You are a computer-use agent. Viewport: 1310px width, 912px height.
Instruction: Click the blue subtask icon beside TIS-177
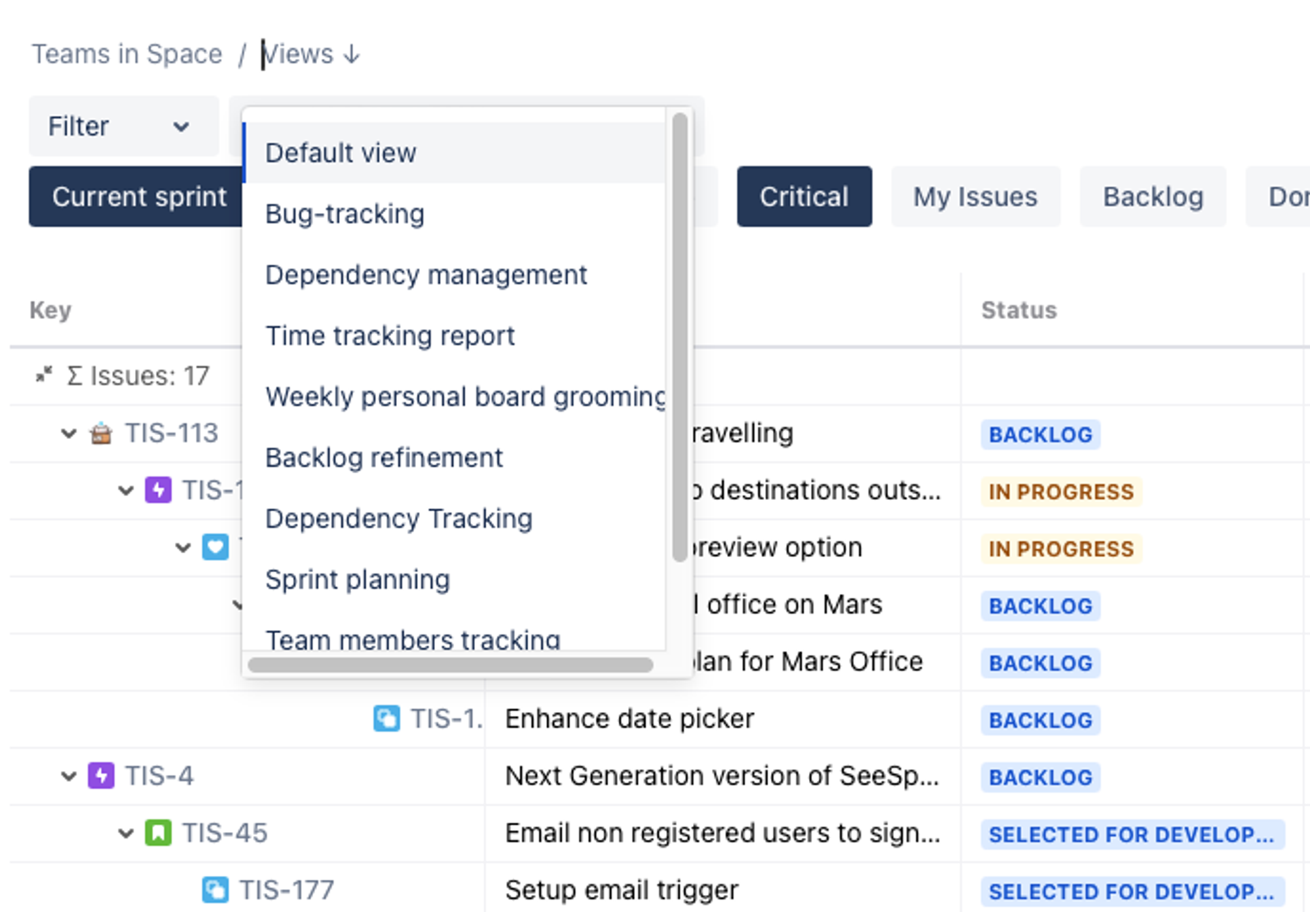coord(215,890)
